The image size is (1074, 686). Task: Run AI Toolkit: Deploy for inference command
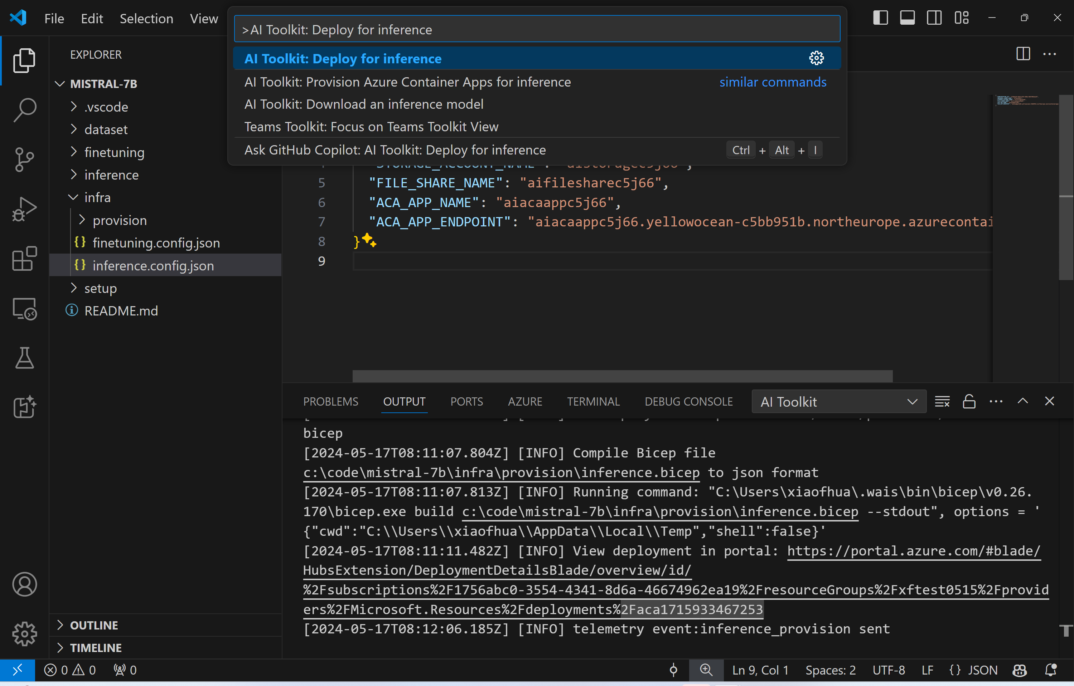537,58
